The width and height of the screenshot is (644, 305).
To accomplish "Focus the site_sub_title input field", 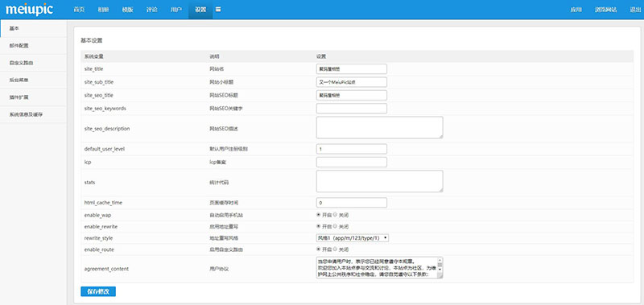I will click(x=352, y=82).
